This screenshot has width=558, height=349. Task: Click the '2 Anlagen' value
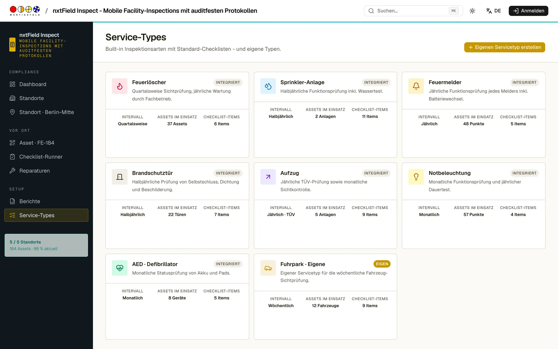click(325, 116)
